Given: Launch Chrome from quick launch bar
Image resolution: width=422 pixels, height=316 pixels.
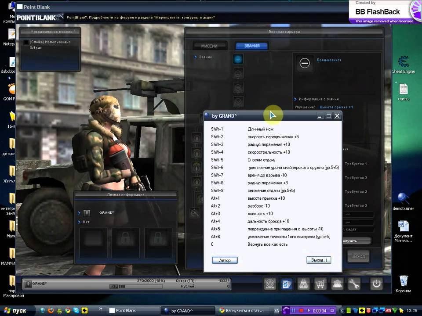Looking at the screenshot, I should [x=68, y=310].
